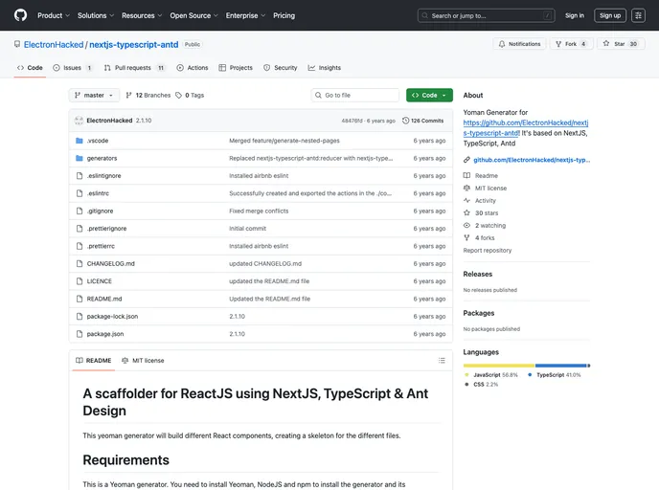Open the Packages heading link

[x=479, y=313]
